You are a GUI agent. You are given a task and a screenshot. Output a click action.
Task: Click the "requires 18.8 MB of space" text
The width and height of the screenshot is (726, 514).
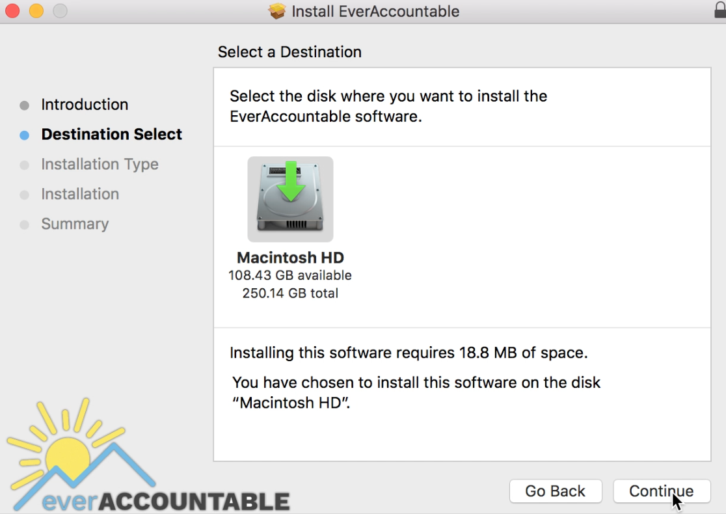491,353
